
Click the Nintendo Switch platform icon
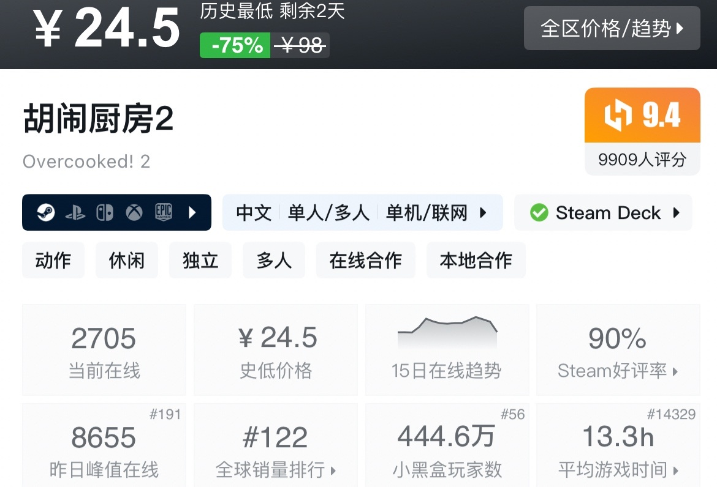click(x=105, y=213)
